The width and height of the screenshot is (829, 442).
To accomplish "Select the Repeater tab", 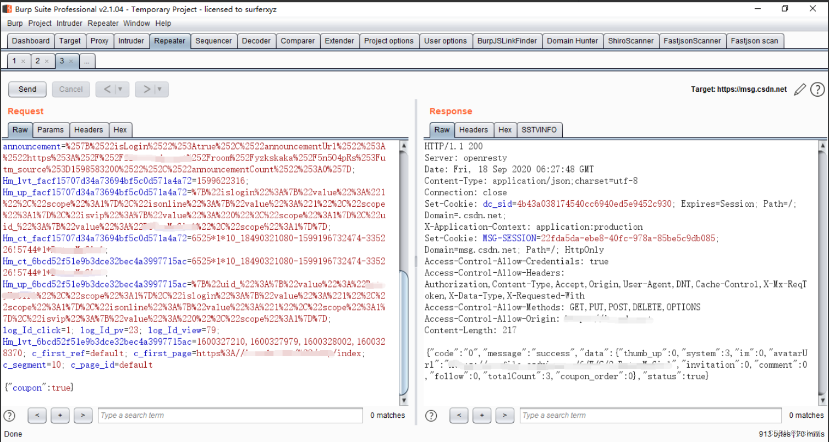I will click(169, 41).
